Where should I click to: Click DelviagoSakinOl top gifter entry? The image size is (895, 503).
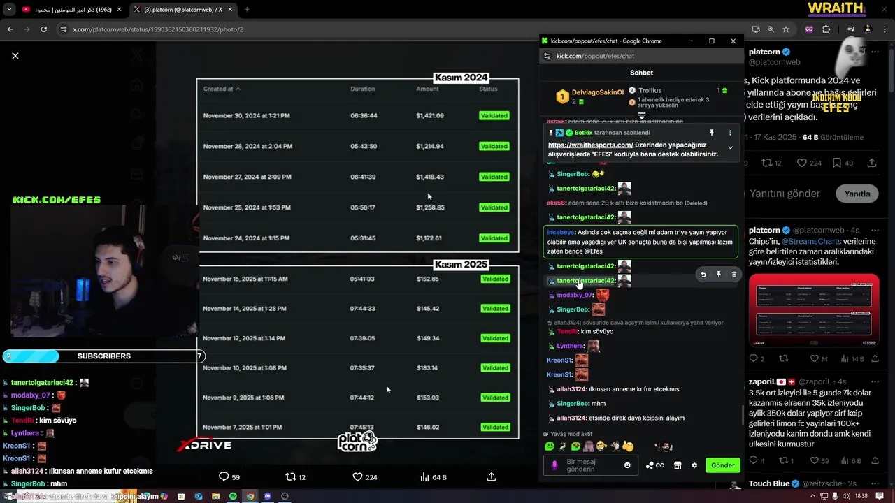589,96
